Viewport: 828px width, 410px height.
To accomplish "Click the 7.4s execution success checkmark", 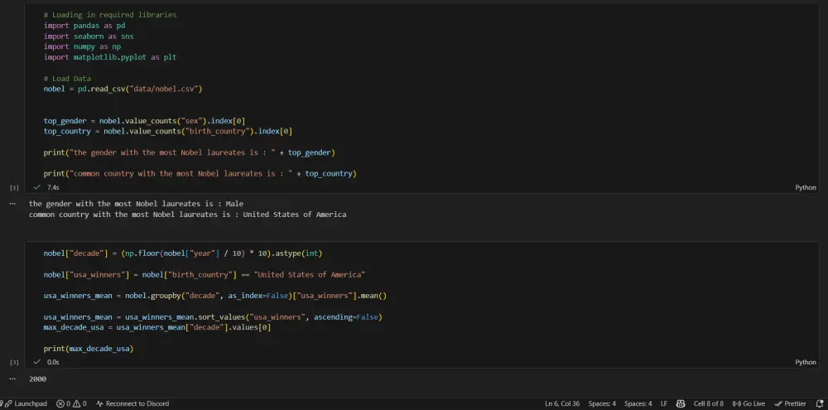I will (37, 187).
